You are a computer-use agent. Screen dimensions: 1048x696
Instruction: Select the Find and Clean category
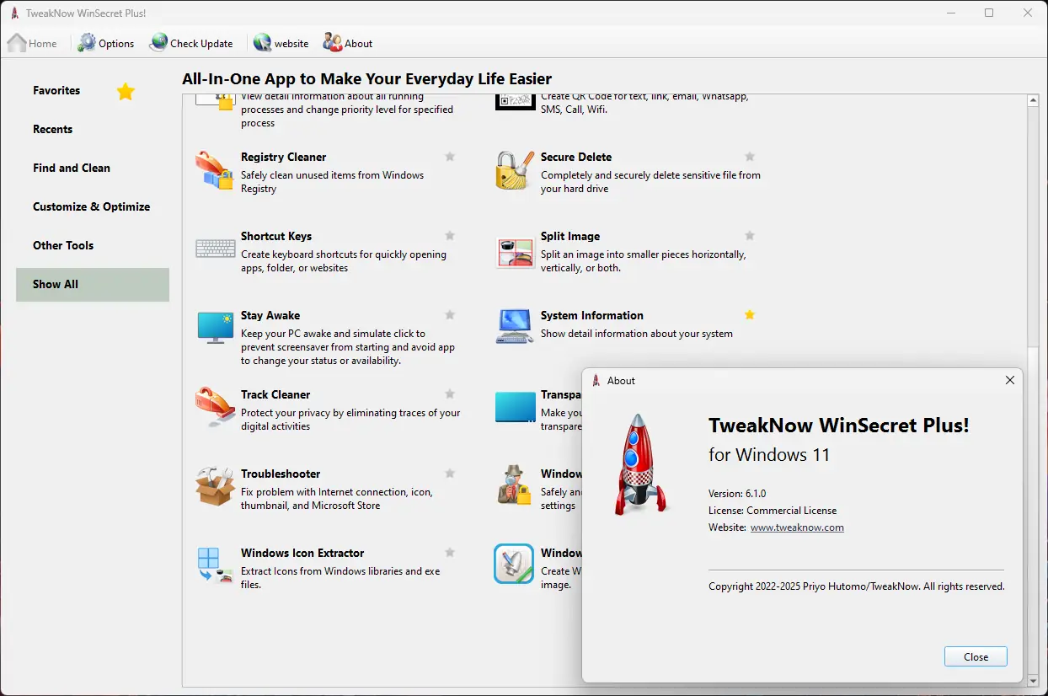93,169
